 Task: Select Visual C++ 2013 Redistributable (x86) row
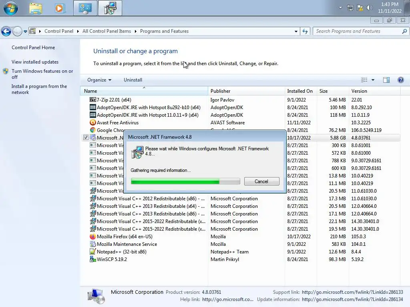click(x=241, y=213)
